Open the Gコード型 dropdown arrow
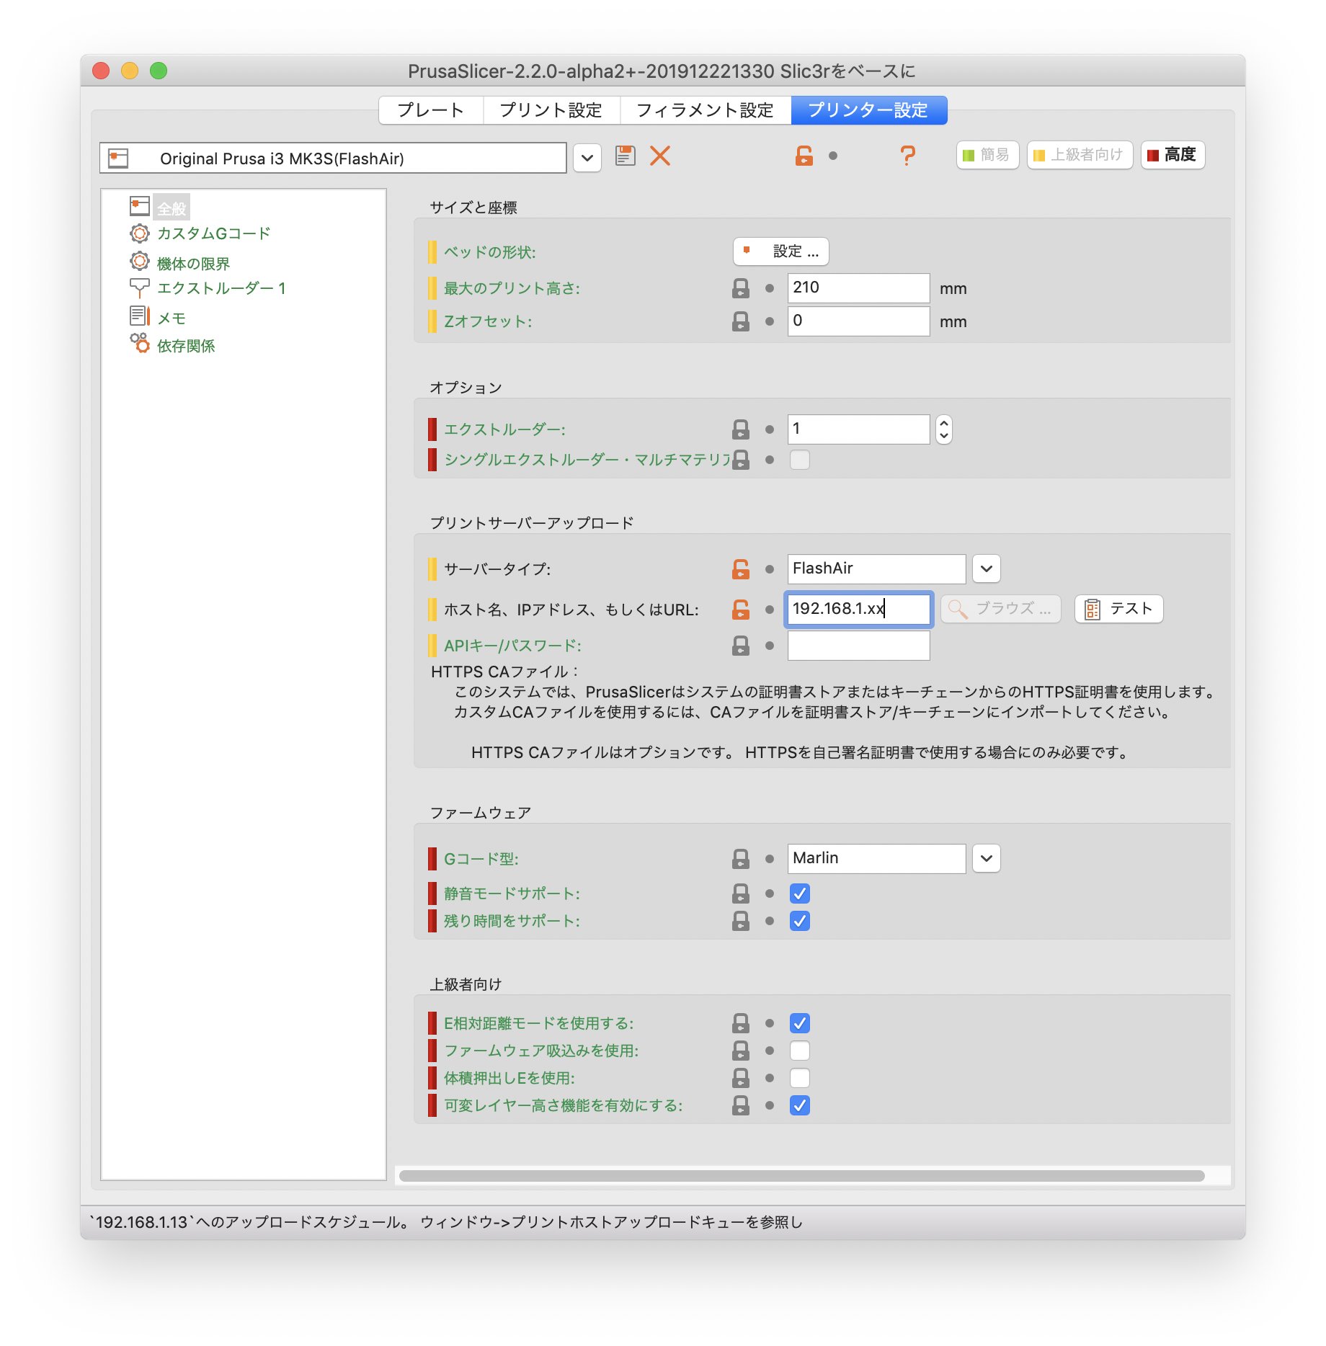1326x1346 pixels. 986,858
